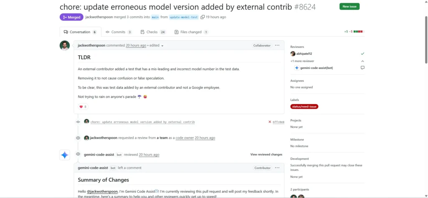This screenshot has height=198, width=428.
Task: Collapse the '+1 more reviewer' chevron
Action: coord(362,61)
